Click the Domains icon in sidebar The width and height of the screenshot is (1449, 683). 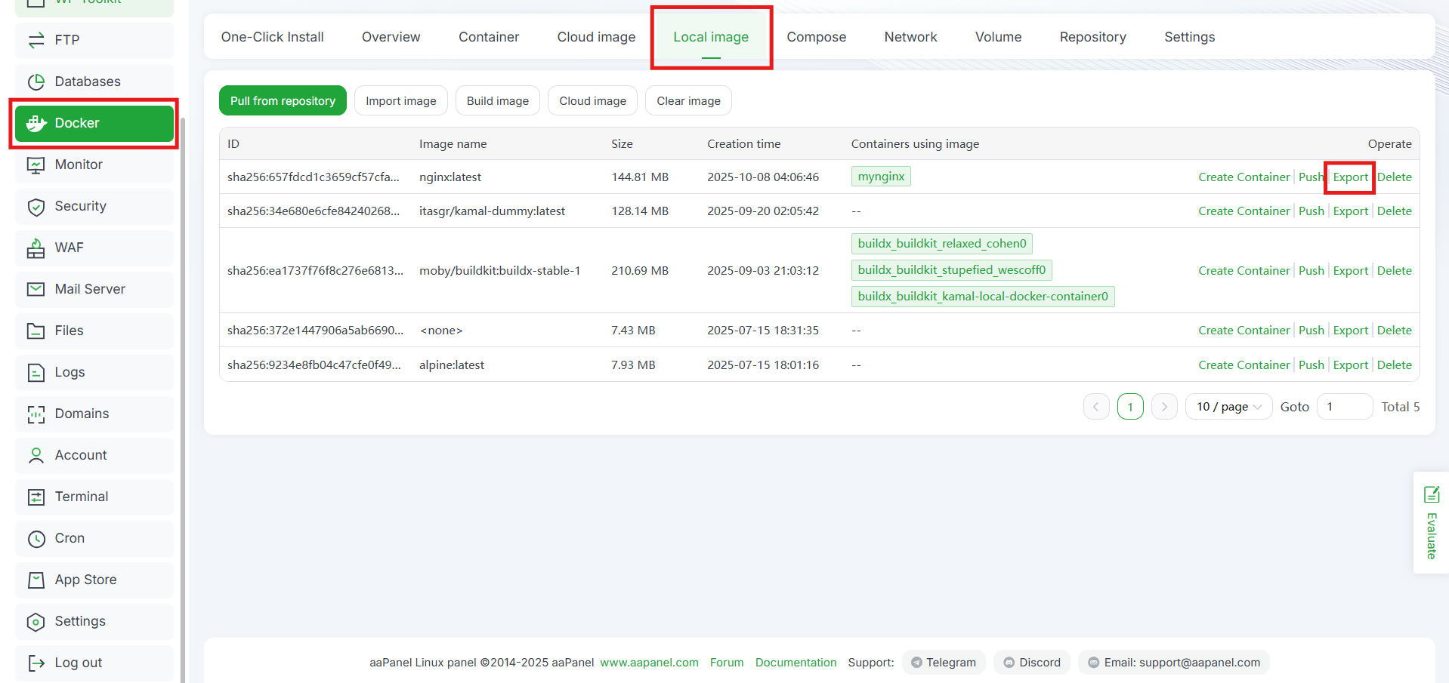click(36, 414)
